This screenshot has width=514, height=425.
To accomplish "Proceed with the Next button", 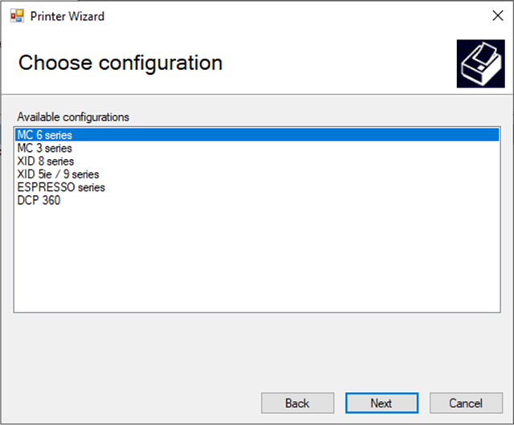I will [381, 403].
